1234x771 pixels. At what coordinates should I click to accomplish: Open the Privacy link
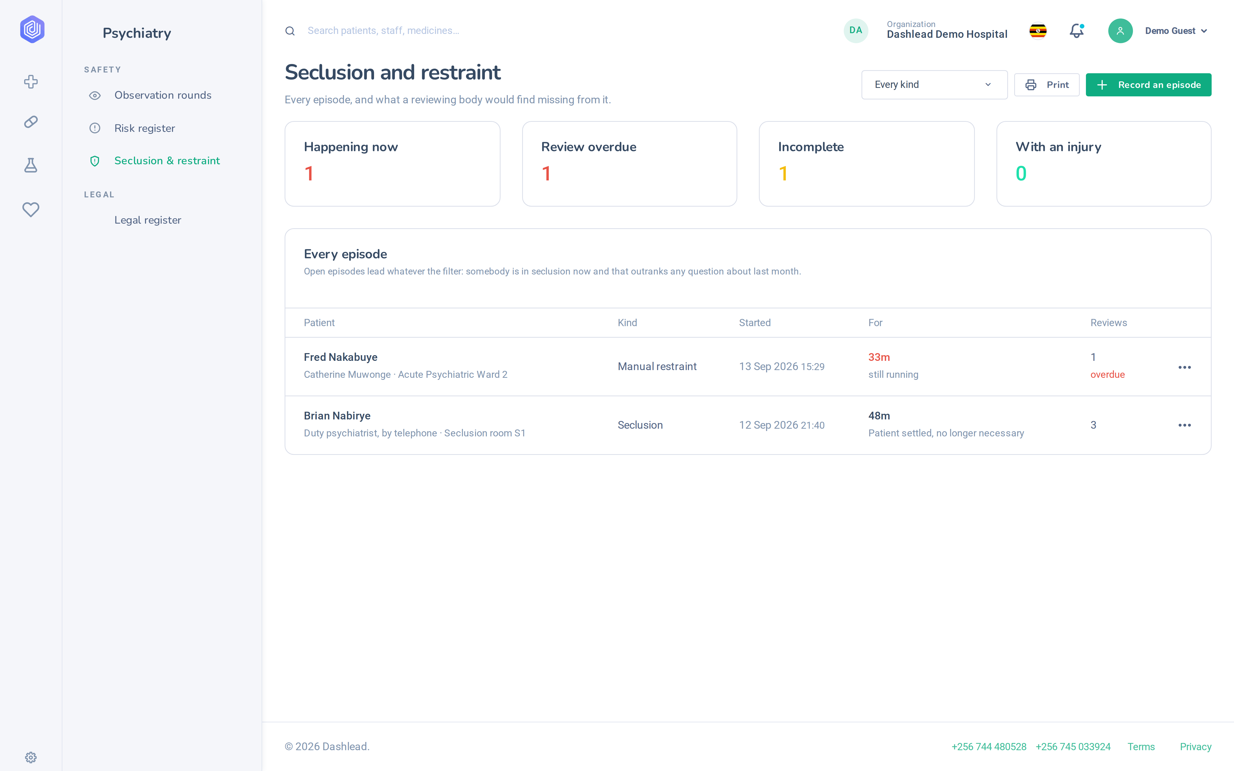[1195, 747]
